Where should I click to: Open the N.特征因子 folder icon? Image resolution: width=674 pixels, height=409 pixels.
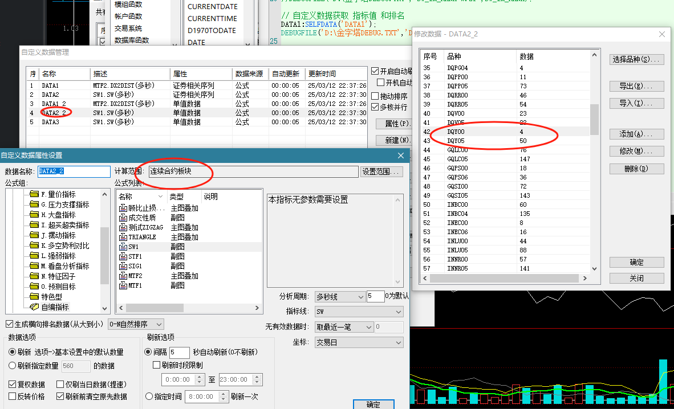click(x=34, y=276)
